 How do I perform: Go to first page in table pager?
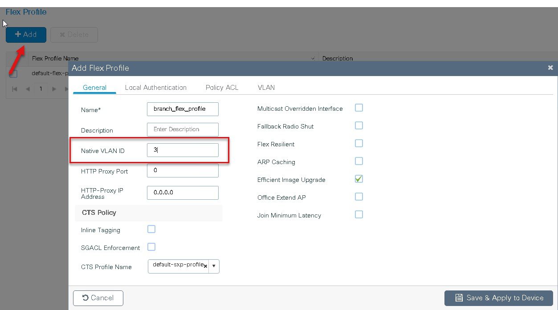[x=15, y=89]
